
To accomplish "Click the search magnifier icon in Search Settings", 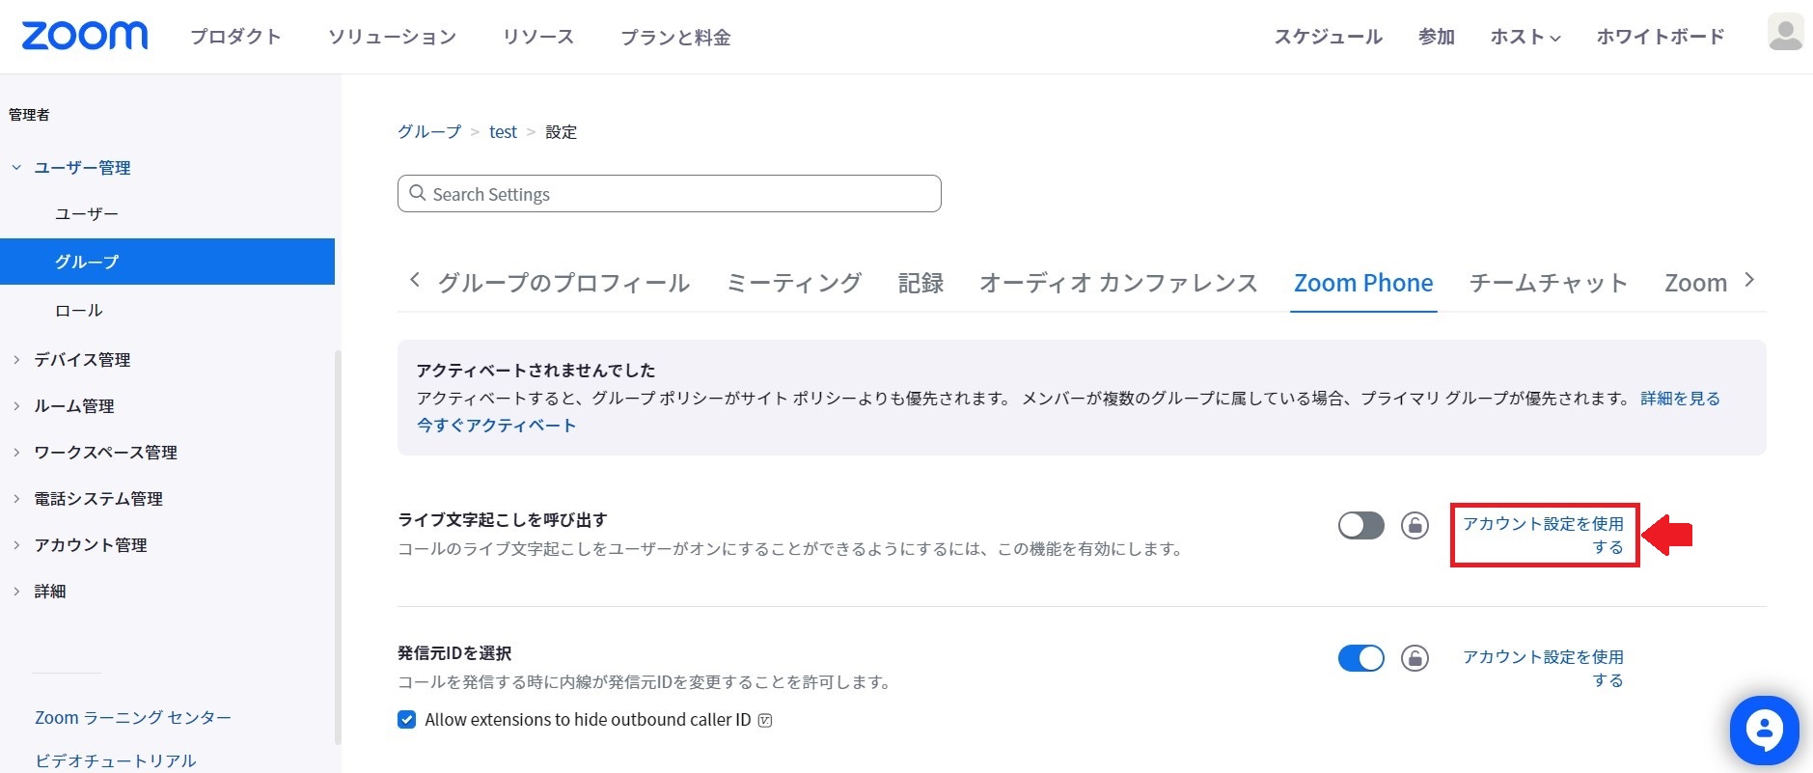I will coord(418,193).
